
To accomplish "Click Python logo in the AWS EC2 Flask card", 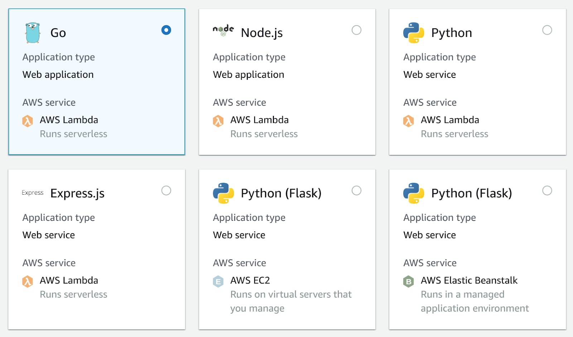I will 223,193.
